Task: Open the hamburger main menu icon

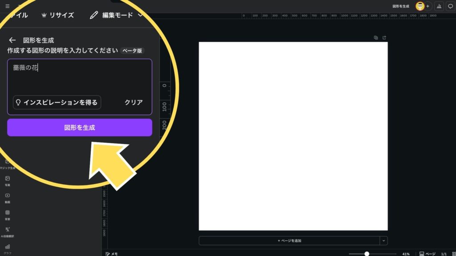Action: tap(7, 6)
